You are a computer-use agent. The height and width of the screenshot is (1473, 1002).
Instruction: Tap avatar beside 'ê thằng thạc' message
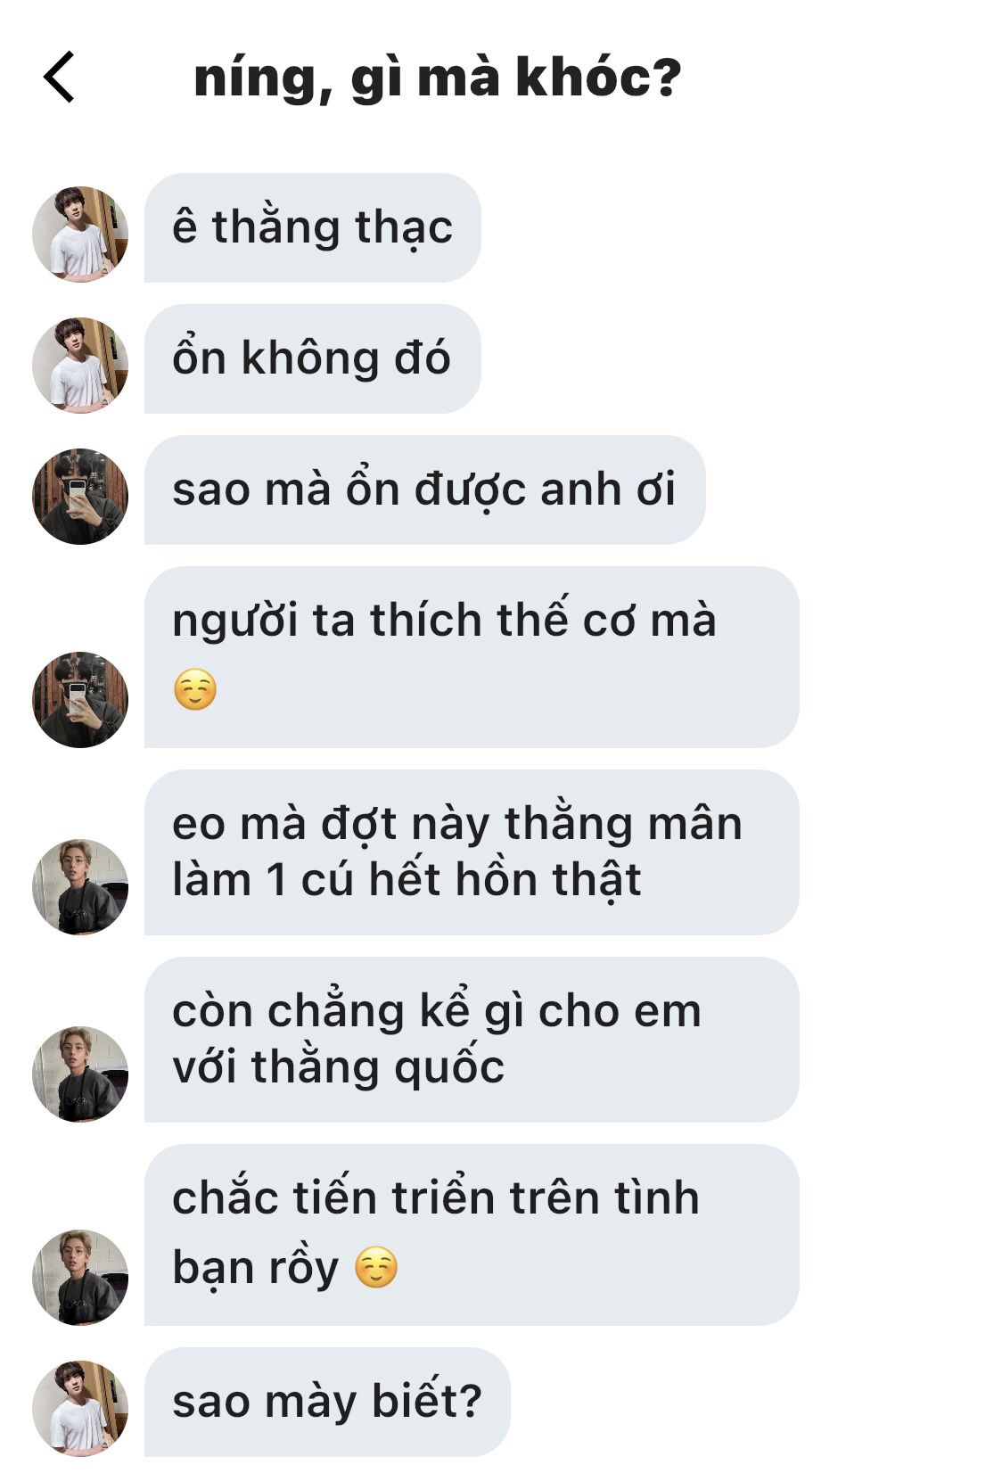point(80,235)
